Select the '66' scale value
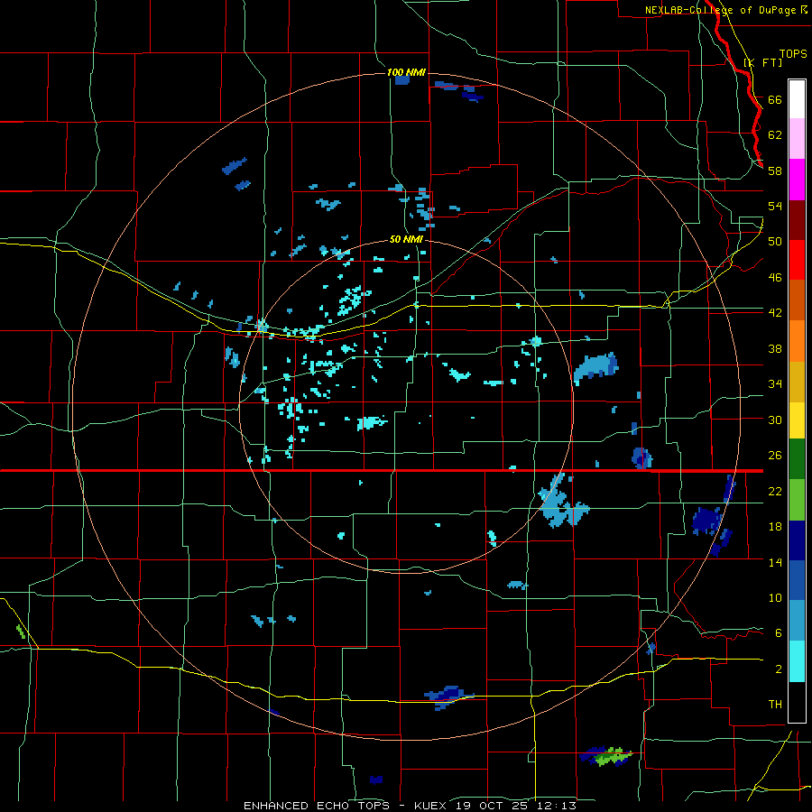The width and height of the screenshot is (812, 812). [775, 99]
